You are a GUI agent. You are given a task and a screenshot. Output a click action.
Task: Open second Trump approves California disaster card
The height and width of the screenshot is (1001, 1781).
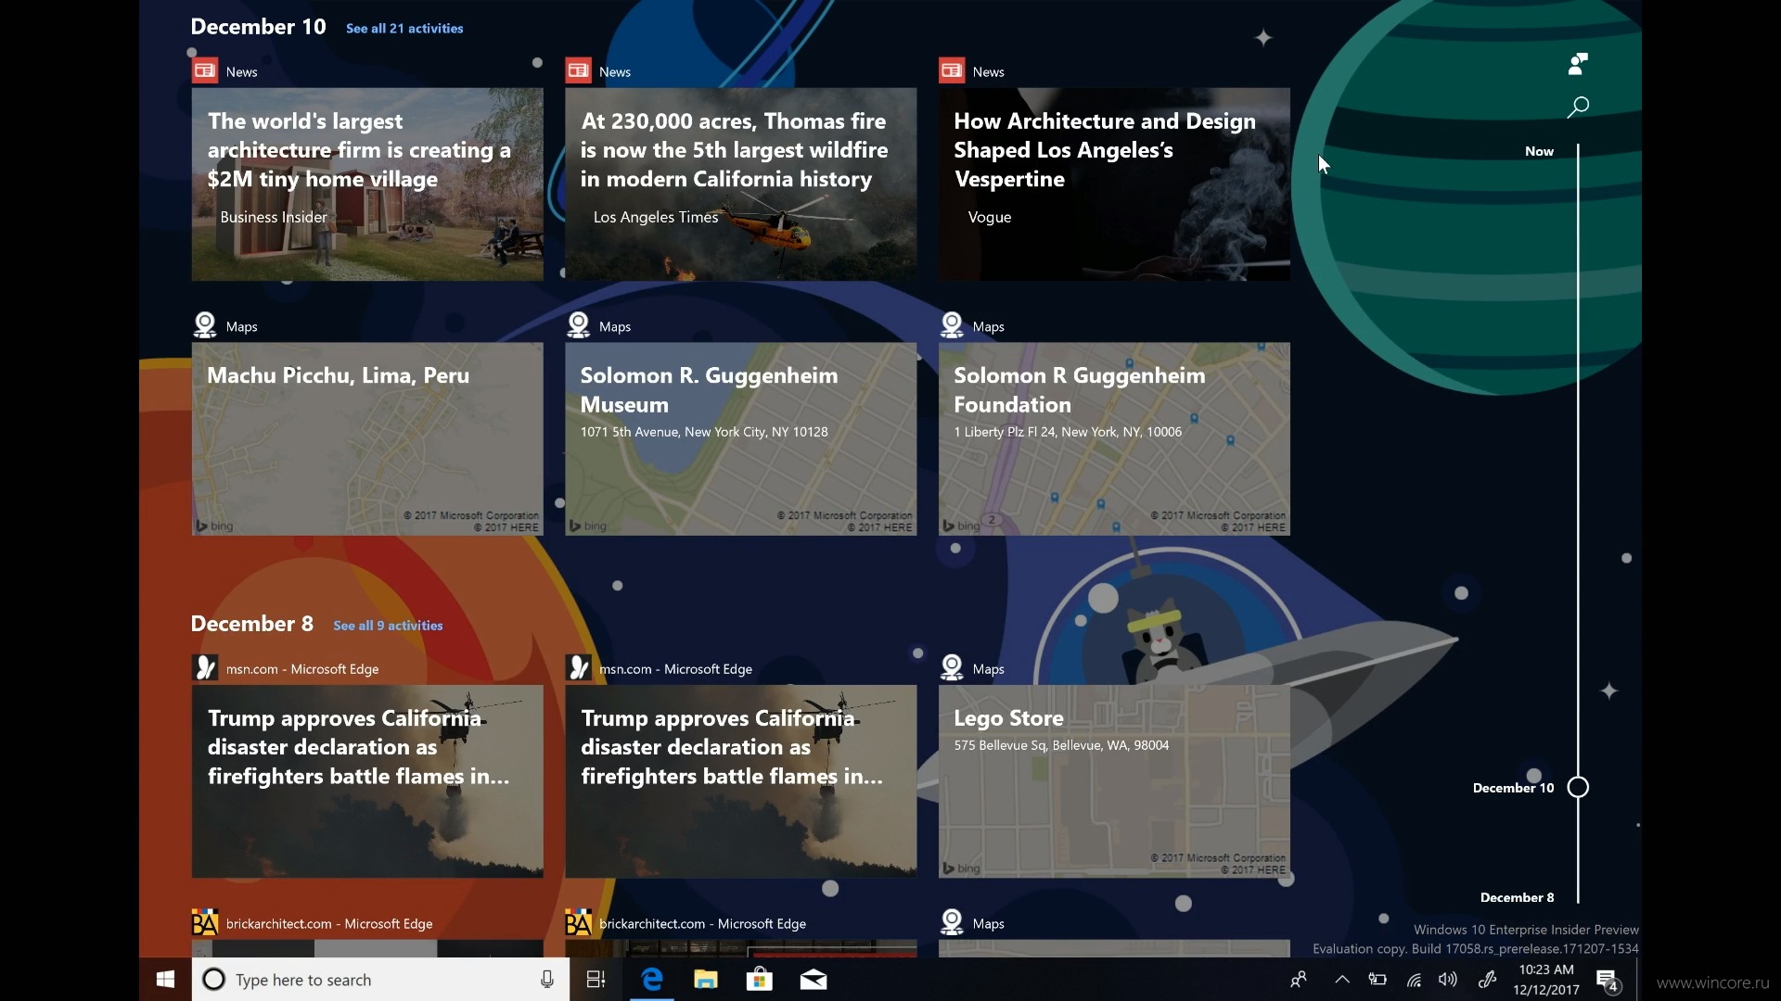click(x=741, y=781)
